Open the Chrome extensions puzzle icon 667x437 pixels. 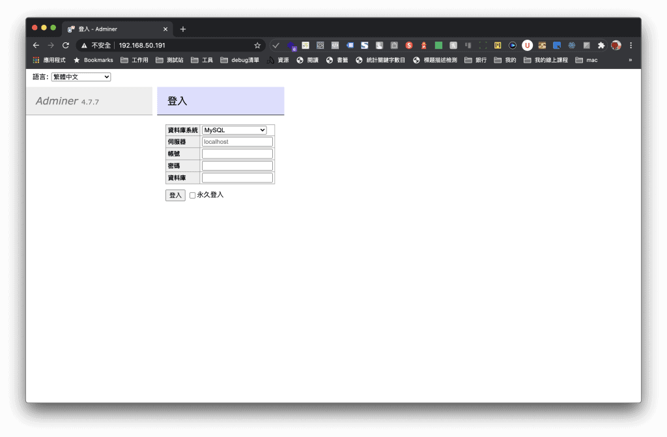coord(601,46)
